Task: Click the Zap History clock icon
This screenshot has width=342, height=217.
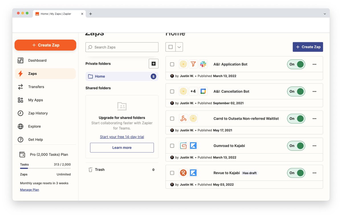Action: (x=21, y=113)
